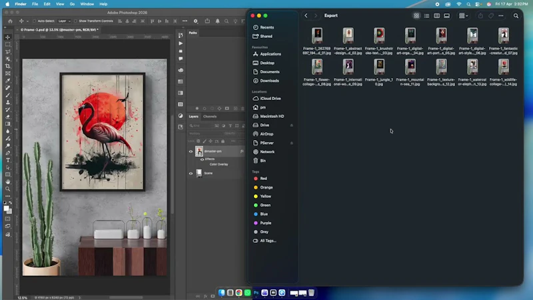533x300 pixels.
Task: Open Auto-Select Layer dropdown
Action: point(64,21)
